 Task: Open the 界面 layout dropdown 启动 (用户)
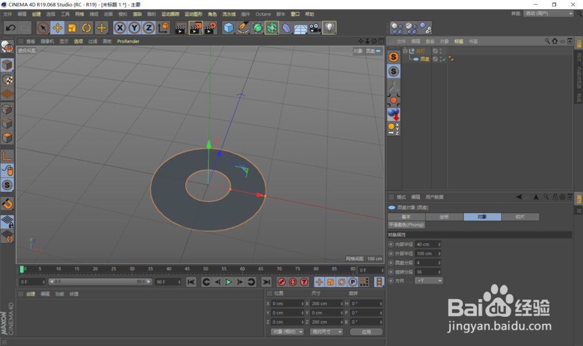coord(549,13)
